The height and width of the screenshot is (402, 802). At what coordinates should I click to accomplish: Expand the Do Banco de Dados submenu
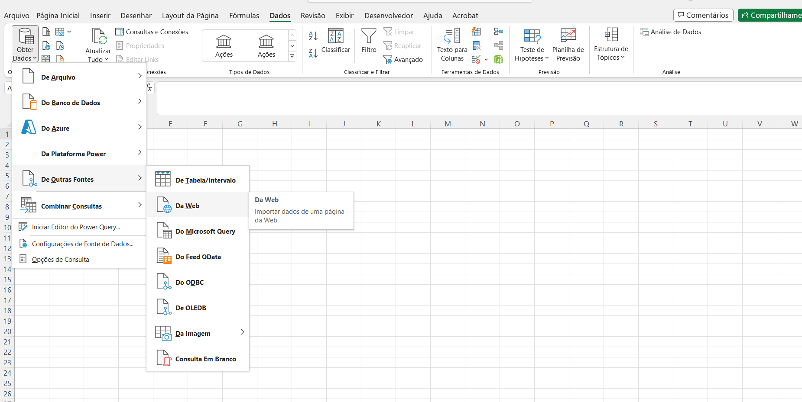[80, 103]
